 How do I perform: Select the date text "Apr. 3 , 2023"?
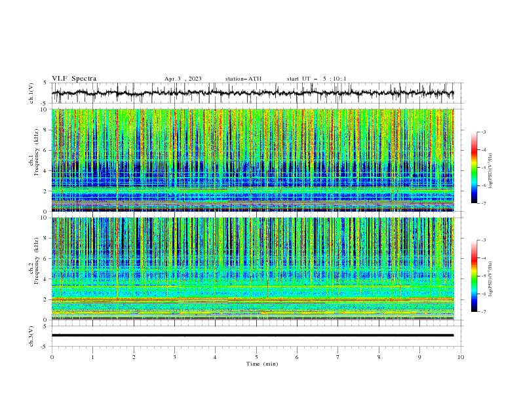(183, 79)
